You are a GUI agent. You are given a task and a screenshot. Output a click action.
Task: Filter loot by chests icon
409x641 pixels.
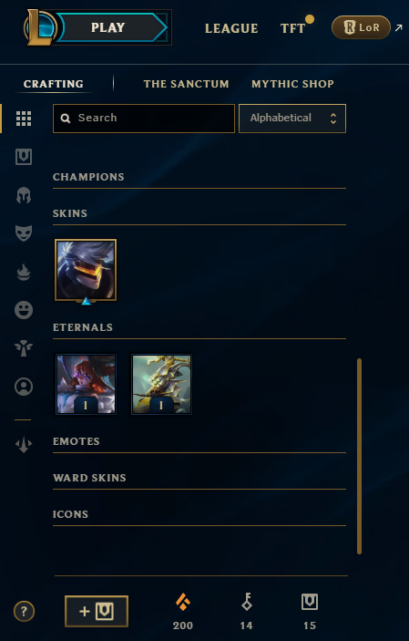pos(24,157)
